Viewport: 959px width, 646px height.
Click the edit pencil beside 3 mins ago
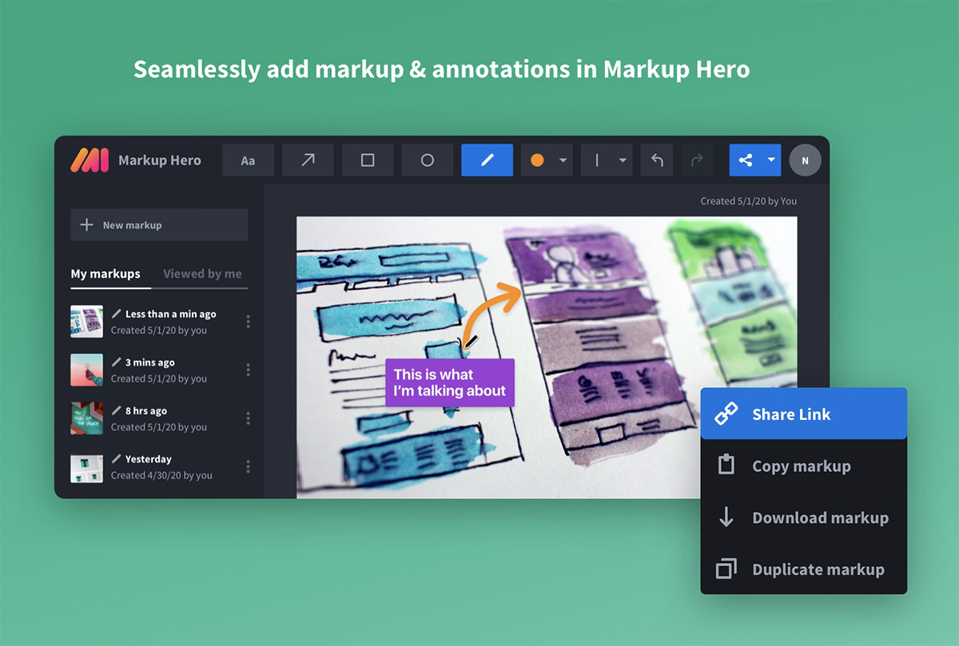pos(117,362)
